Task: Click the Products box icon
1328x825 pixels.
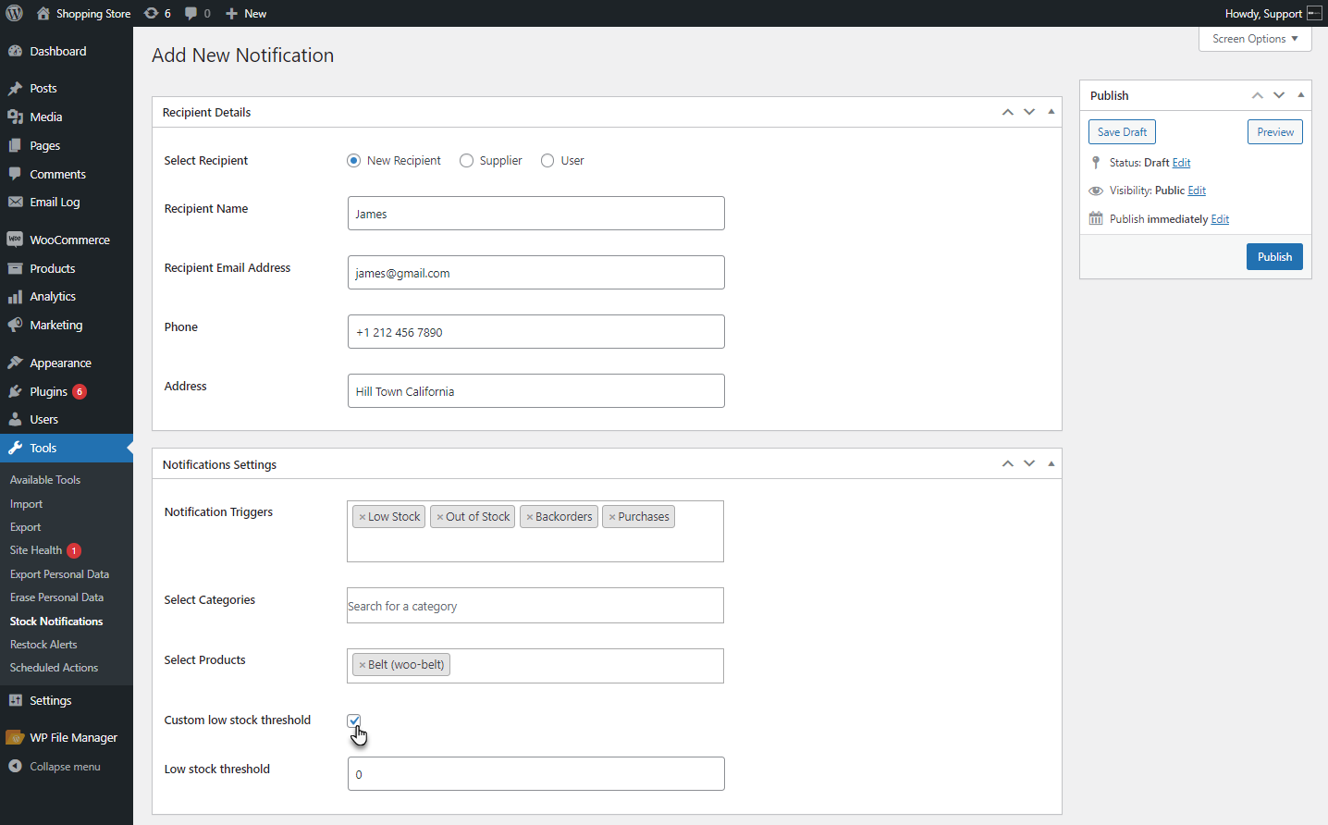Action: [15, 268]
